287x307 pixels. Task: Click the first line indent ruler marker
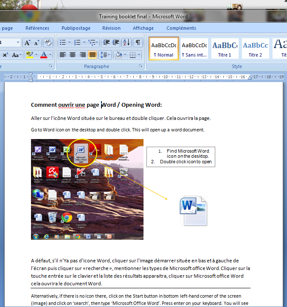31,74
